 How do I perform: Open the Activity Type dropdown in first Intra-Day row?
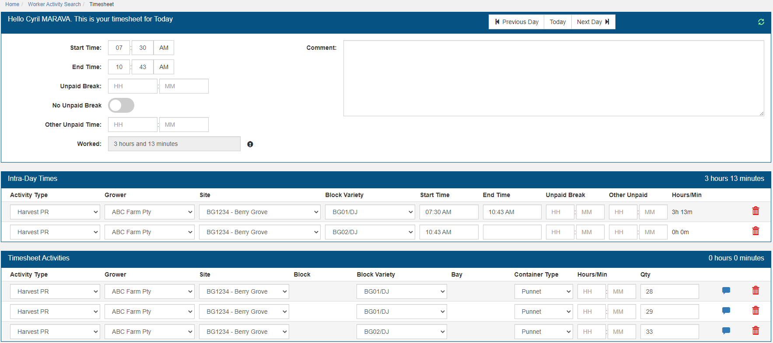pyautogui.click(x=55, y=212)
